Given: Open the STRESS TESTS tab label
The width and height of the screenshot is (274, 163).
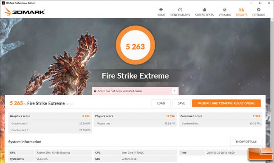Looking at the screenshot, I should (x=204, y=15).
